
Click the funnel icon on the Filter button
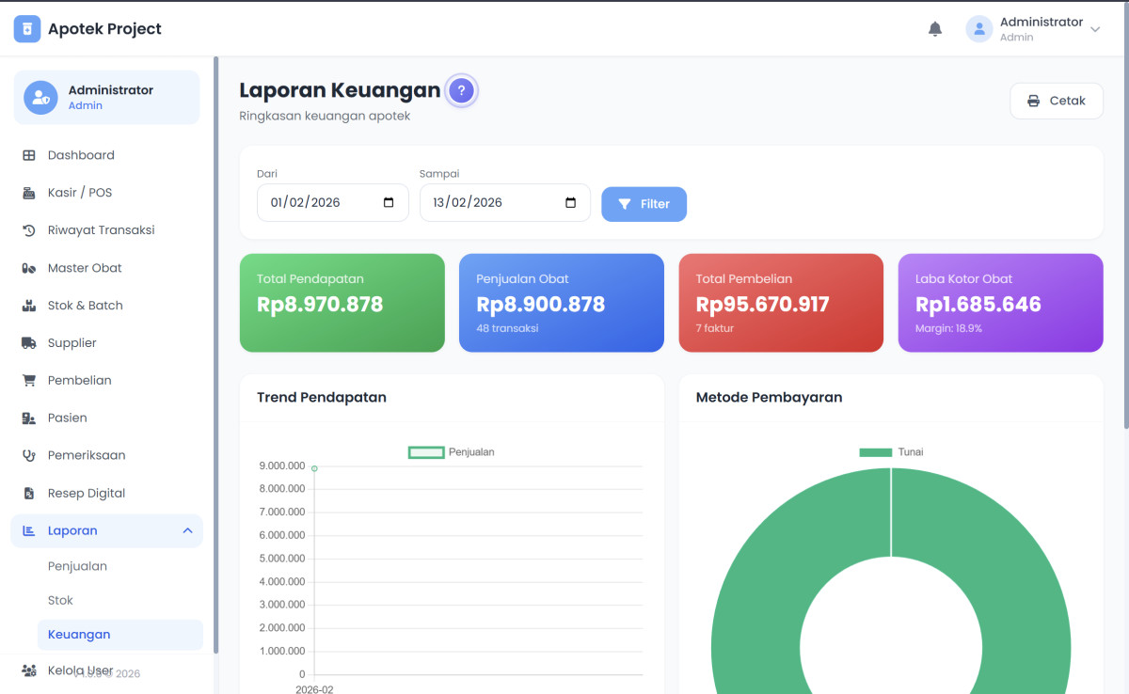[625, 204]
